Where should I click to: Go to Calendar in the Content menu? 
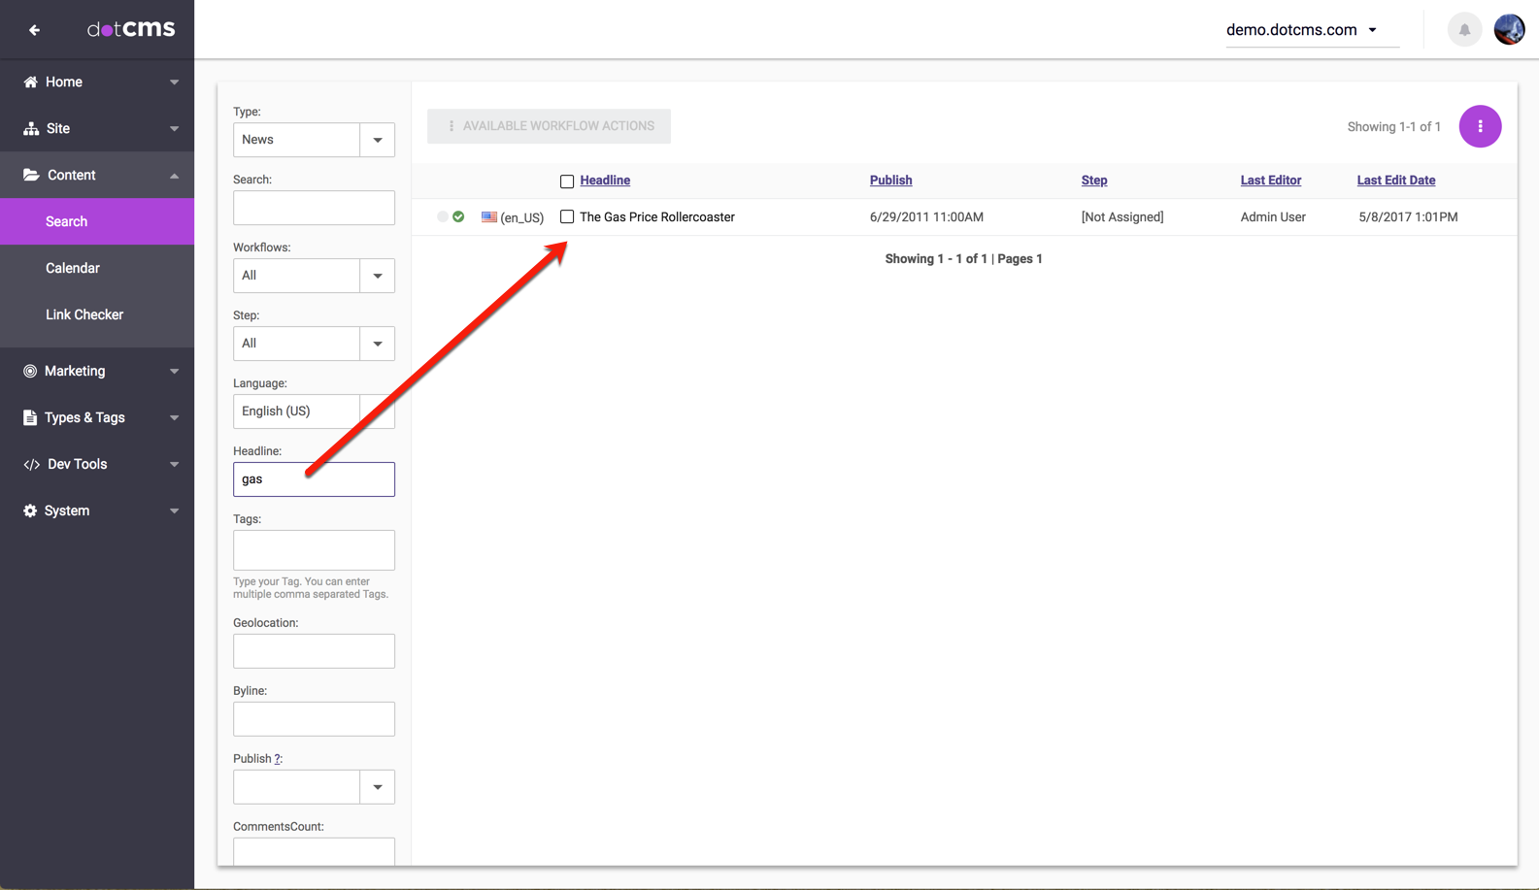pos(73,268)
